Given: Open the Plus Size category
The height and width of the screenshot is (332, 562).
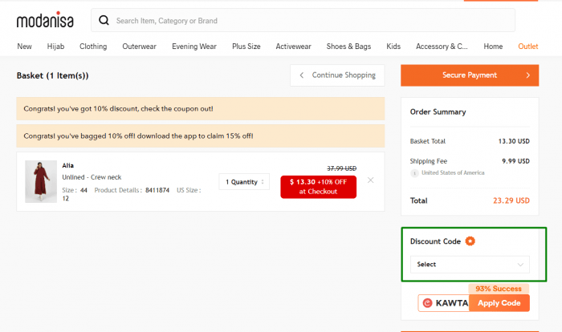Looking at the screenshot, I should (x=246, y=47).
